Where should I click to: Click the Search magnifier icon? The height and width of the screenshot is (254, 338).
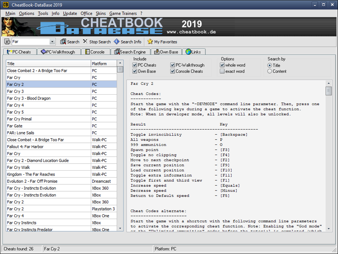63,42
